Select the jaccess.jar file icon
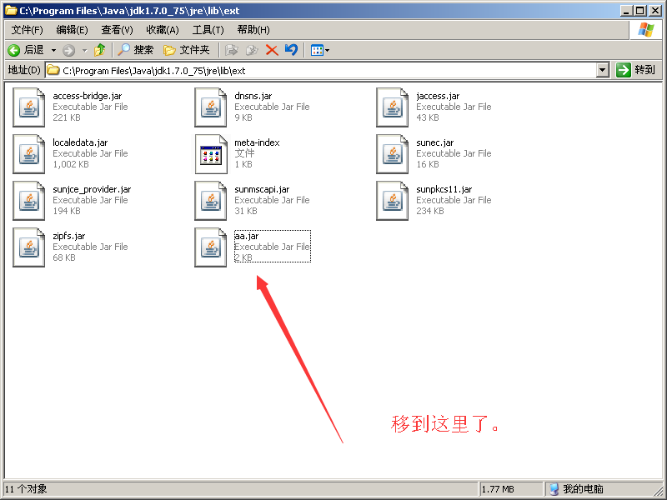The width and height of the screenshot is (667, 500). 392,107
